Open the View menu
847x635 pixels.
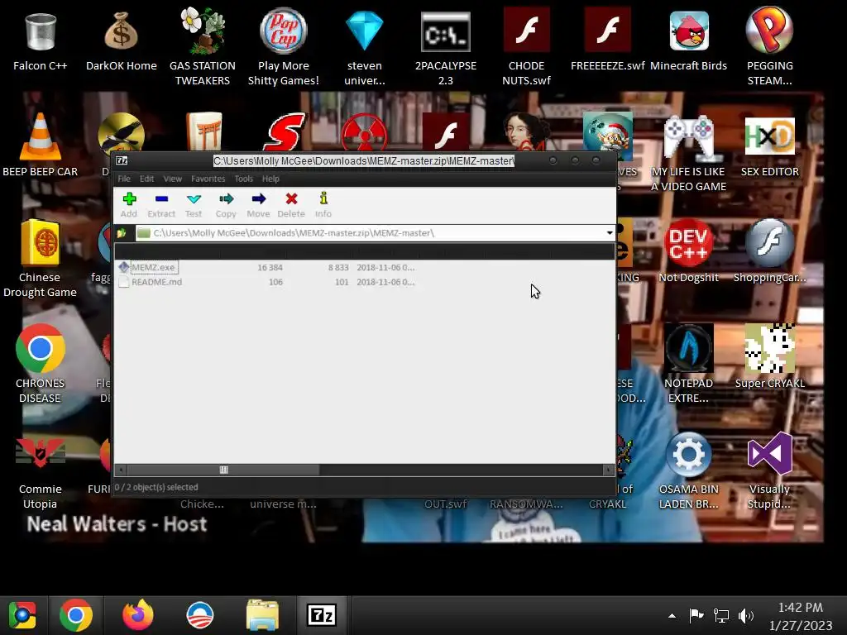pos(172,179)
